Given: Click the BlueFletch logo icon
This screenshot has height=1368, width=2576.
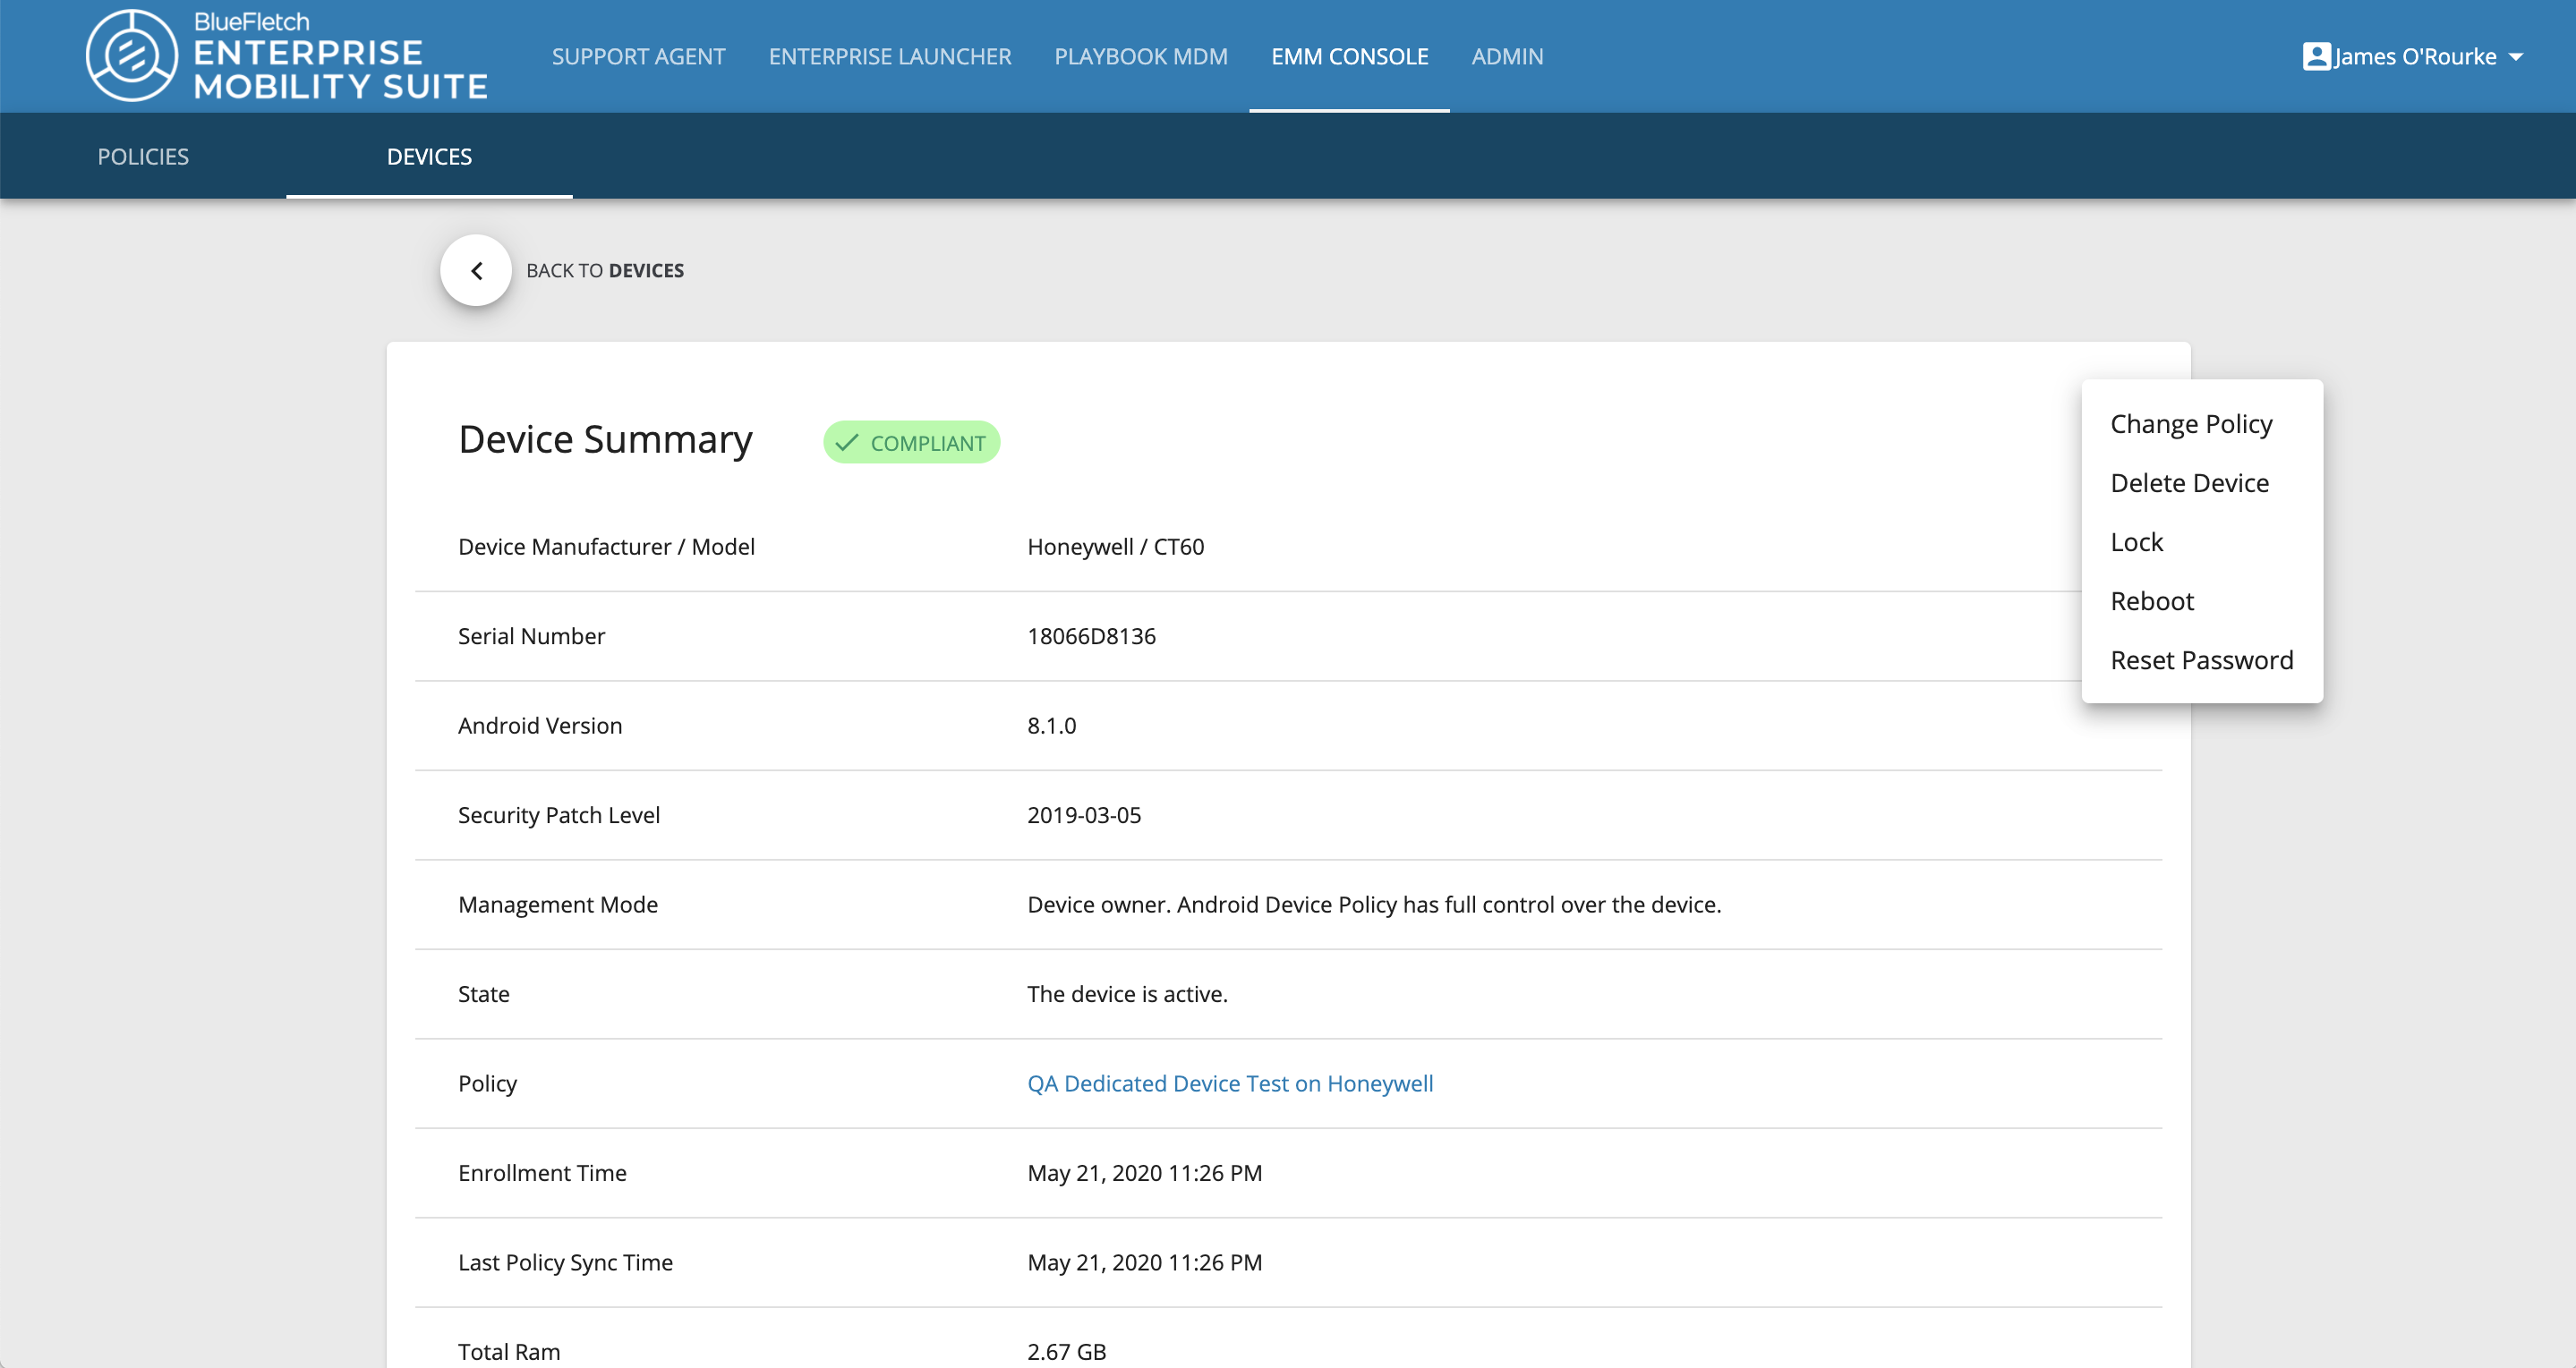Looking at the screenshot, I should (x=132, y=56).
